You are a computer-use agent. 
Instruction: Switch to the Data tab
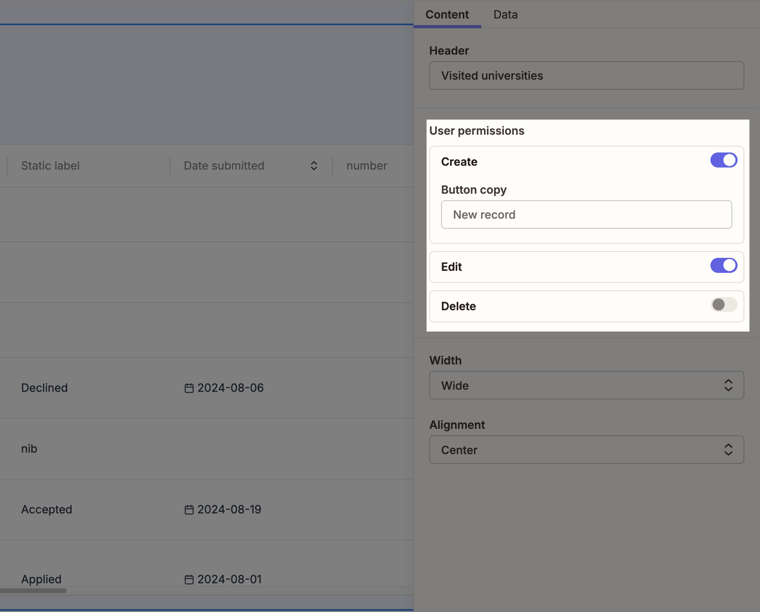tap(505, 14)
